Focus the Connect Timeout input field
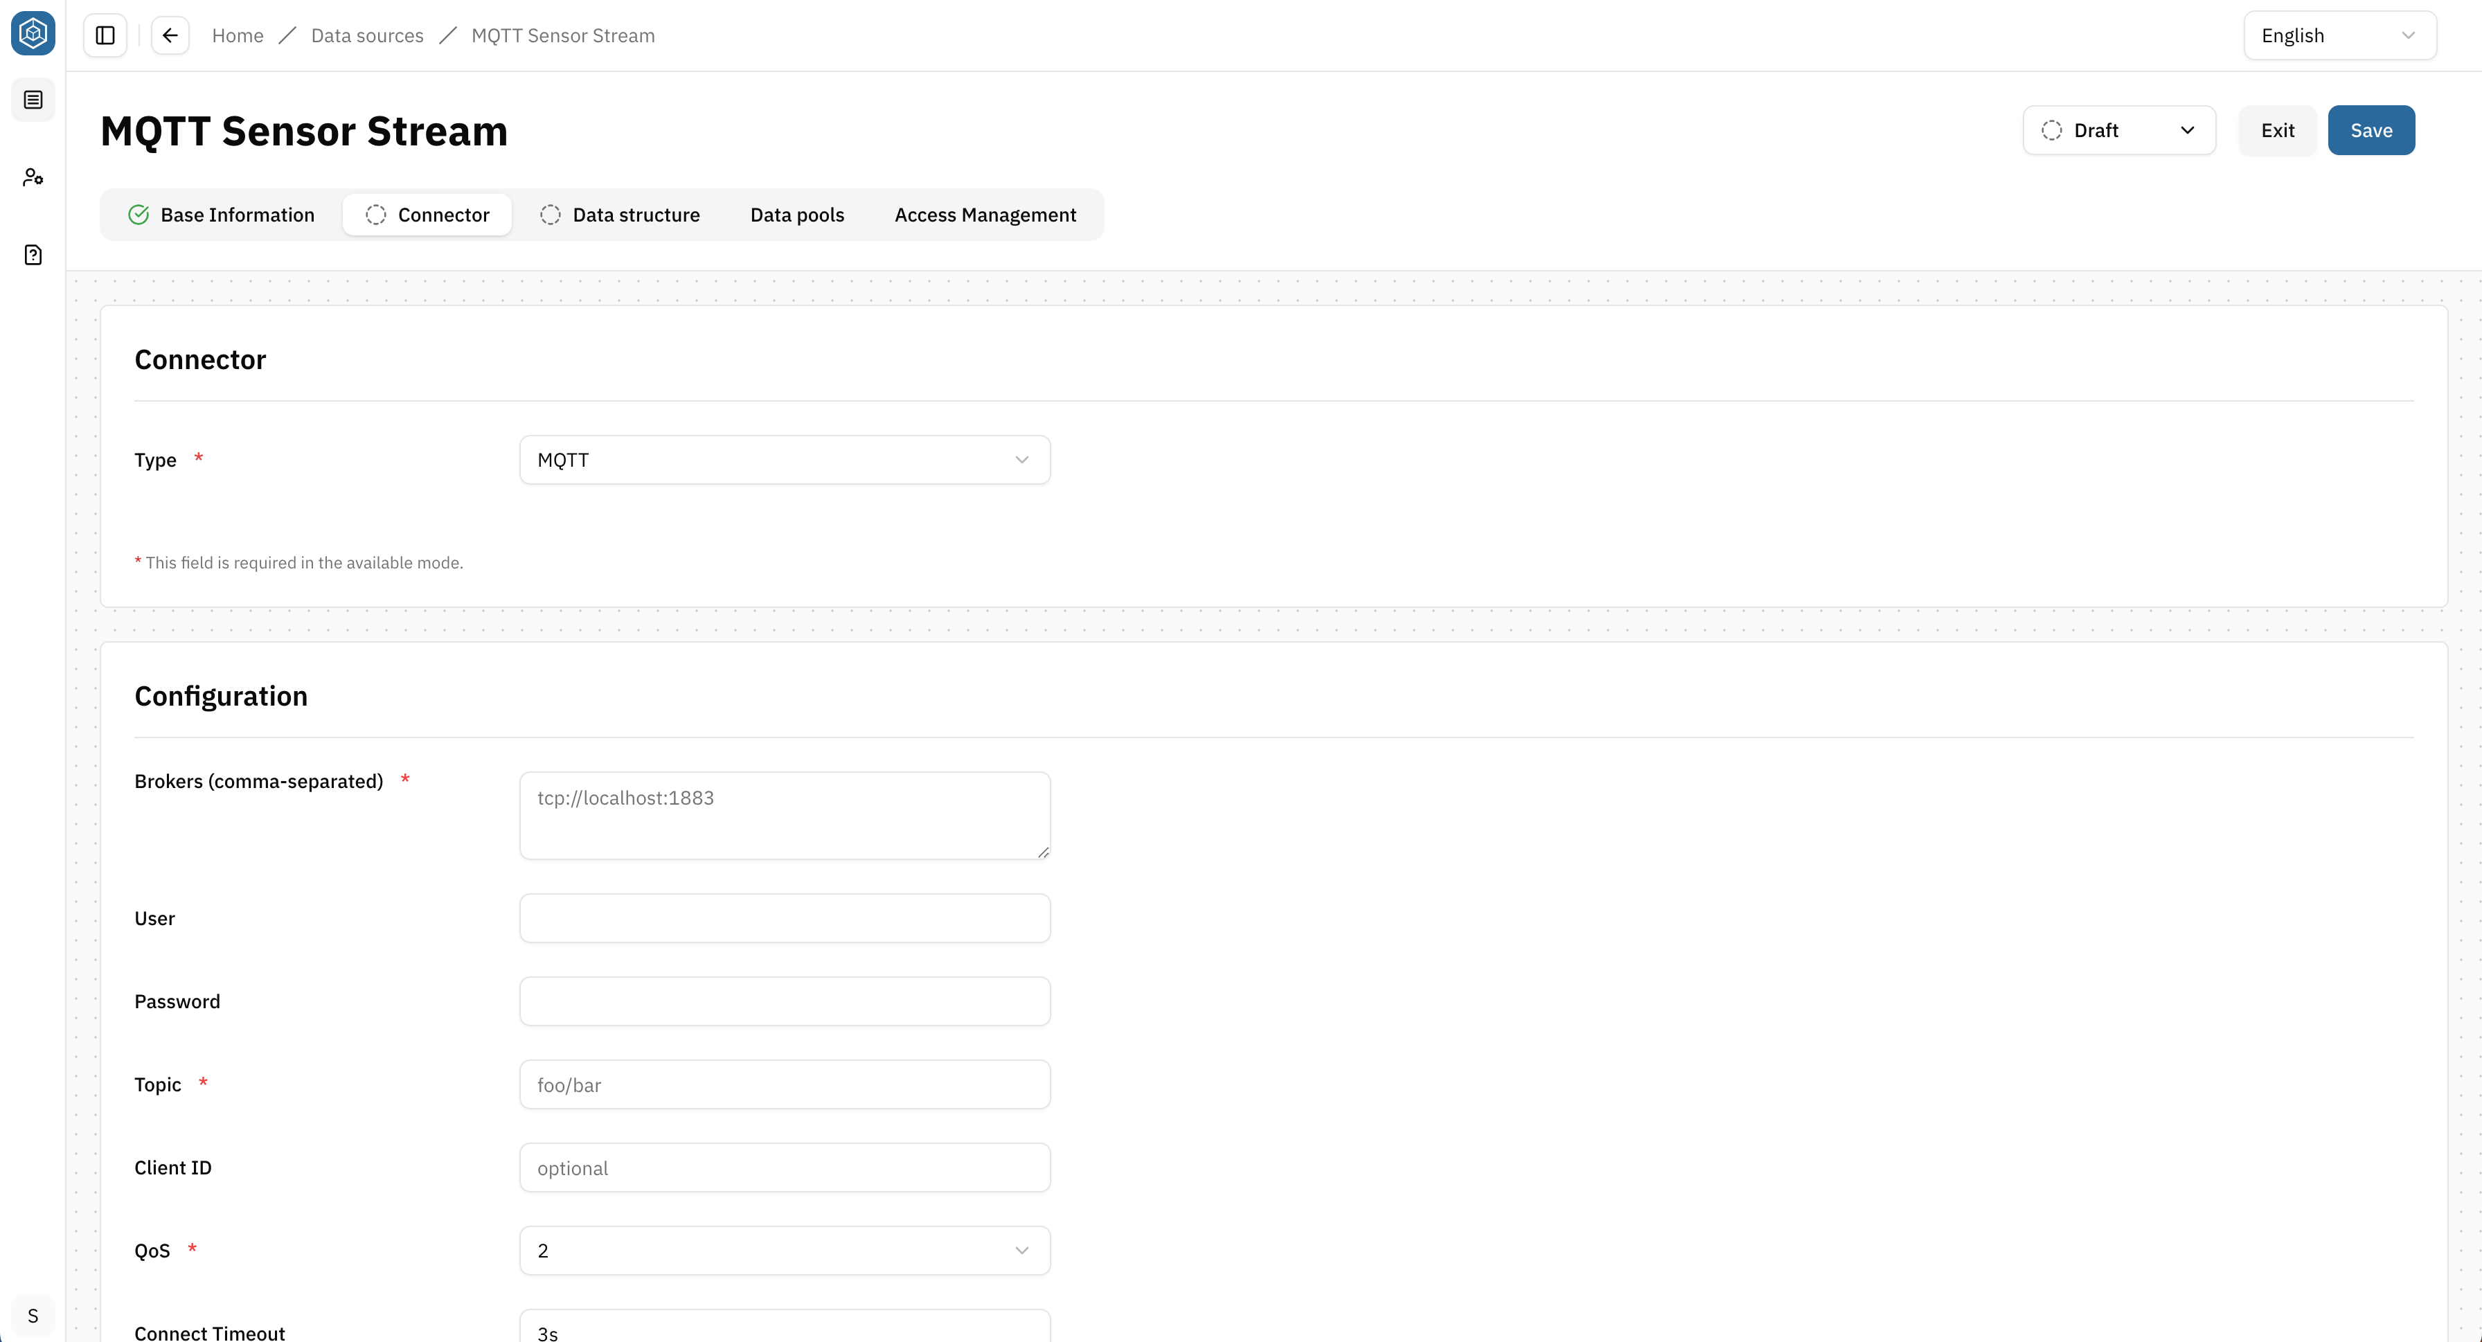The width and height of the screenshot is (2482, 1342). (x=785, y=1325)
